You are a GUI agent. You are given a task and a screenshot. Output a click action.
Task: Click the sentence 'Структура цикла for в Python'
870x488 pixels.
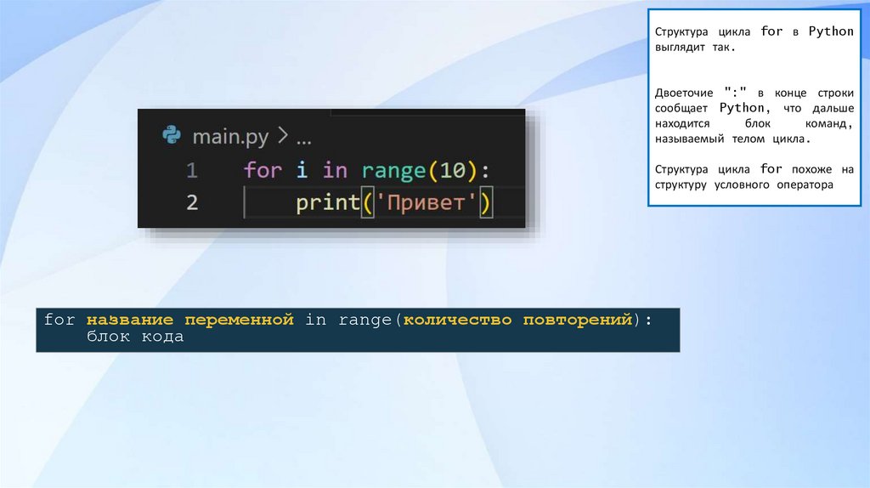(x=754, y=31)
